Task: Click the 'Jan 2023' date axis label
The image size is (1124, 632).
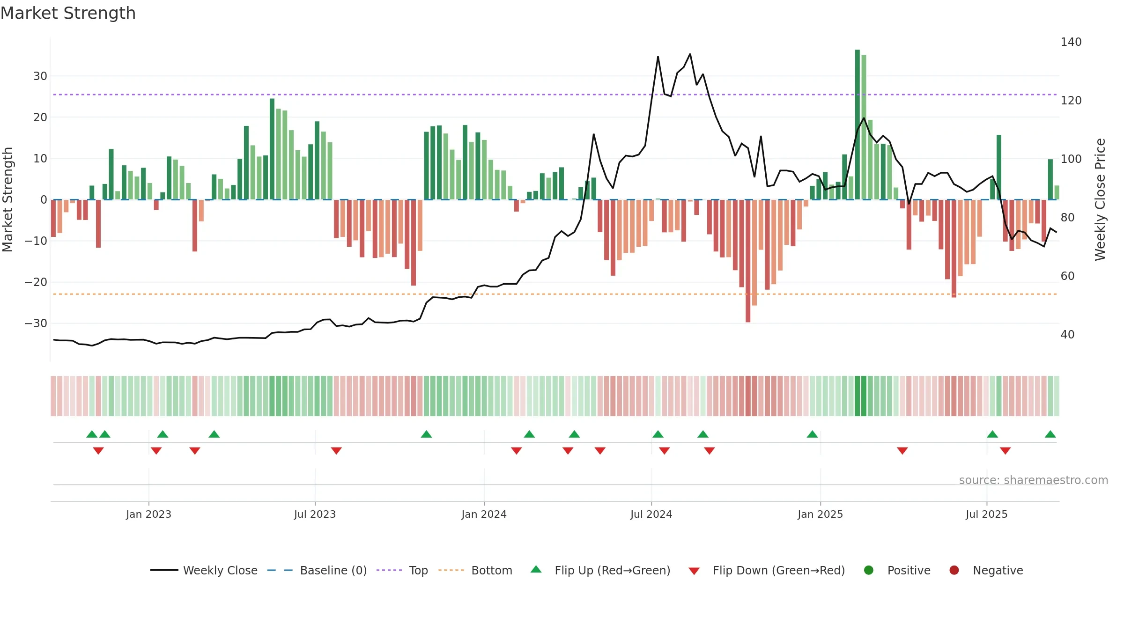Action: pyautogui.click(x=148, y=514)
